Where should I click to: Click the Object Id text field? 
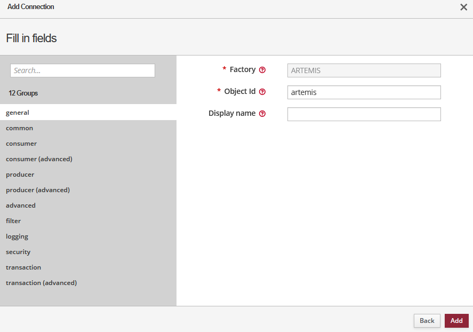tap(364, 92)
